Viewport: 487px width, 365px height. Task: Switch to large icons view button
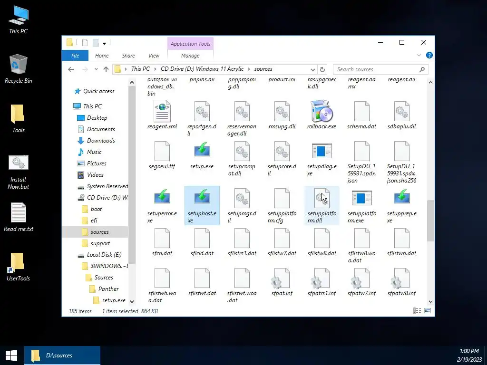(428, 311)
